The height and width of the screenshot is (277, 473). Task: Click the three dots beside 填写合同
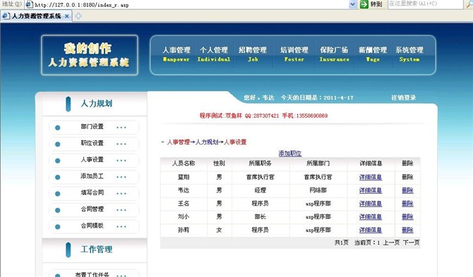[x=121, y=194]
